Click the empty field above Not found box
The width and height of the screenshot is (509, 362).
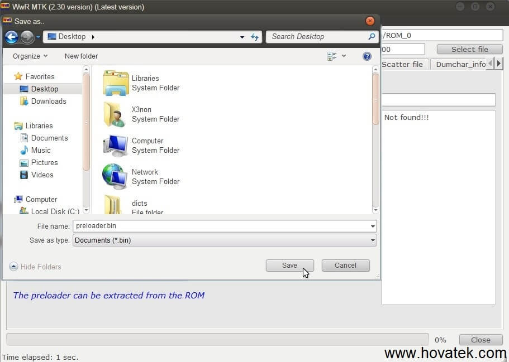point(439,100)
